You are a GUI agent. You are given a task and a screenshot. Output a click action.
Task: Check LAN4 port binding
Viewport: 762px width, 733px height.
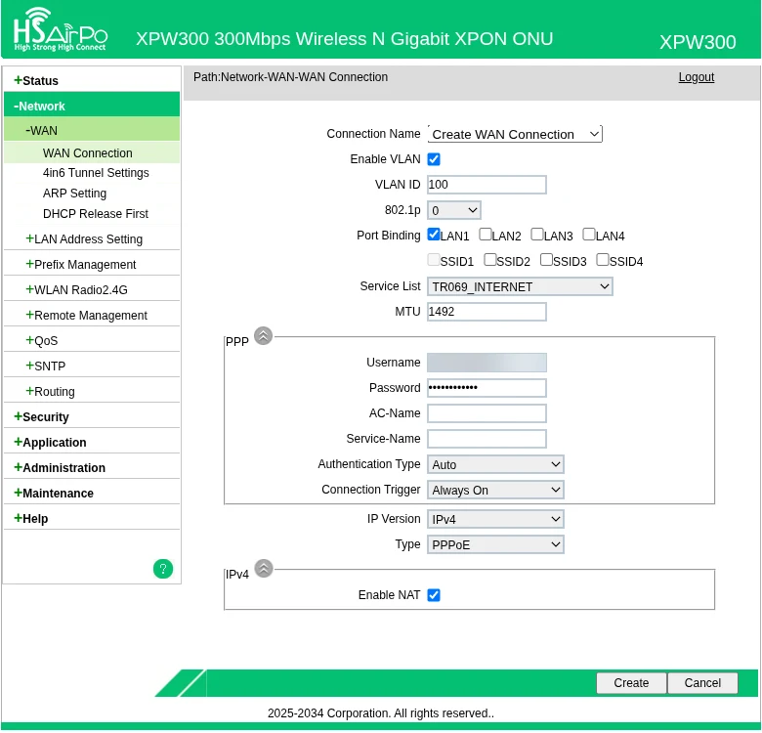[x=588, y=235]
